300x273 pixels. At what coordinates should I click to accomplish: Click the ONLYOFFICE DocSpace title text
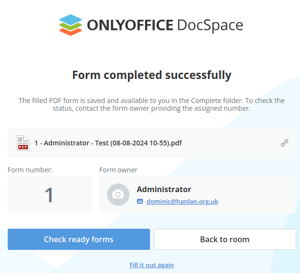tap(165, 25)
